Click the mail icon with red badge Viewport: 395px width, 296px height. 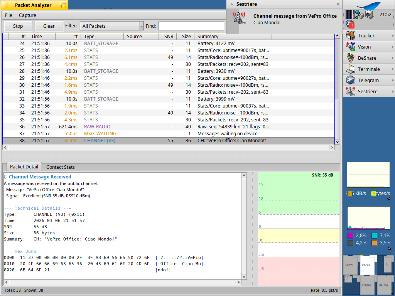pyautogui.click(x=350, y=25)
